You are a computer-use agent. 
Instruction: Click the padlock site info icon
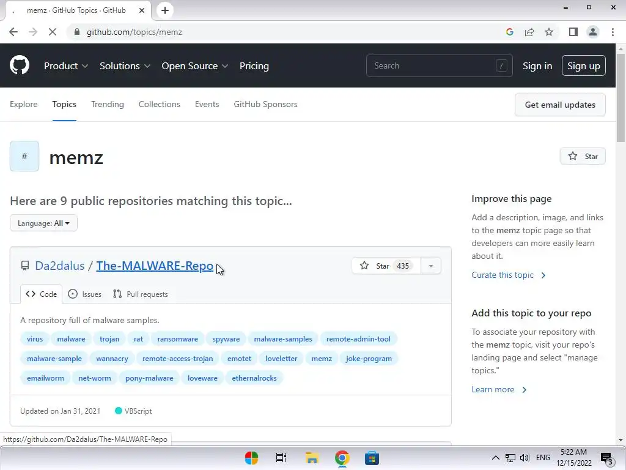77,32
